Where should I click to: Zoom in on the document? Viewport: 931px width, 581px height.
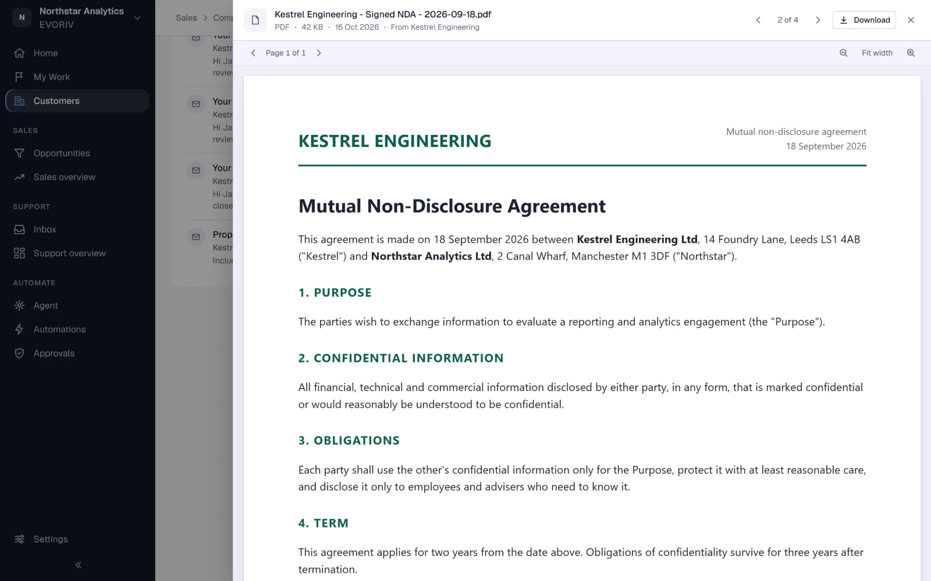(911, 53)
